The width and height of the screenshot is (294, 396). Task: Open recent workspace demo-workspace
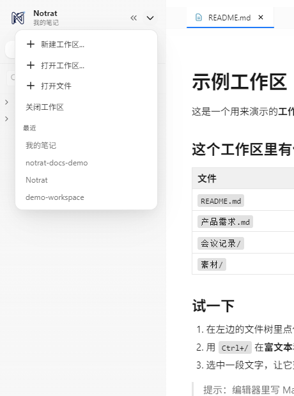coord(86,197)
